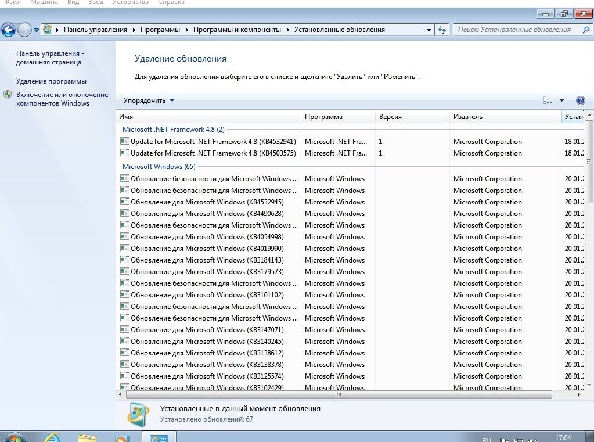Open the Машина menu

[44, 2]
